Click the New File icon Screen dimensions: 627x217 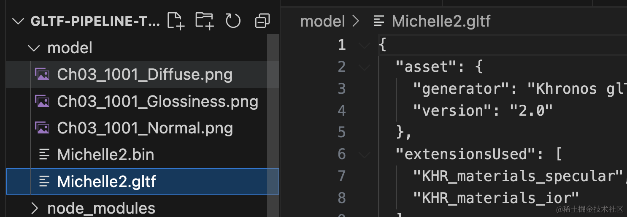click(176, 21)
